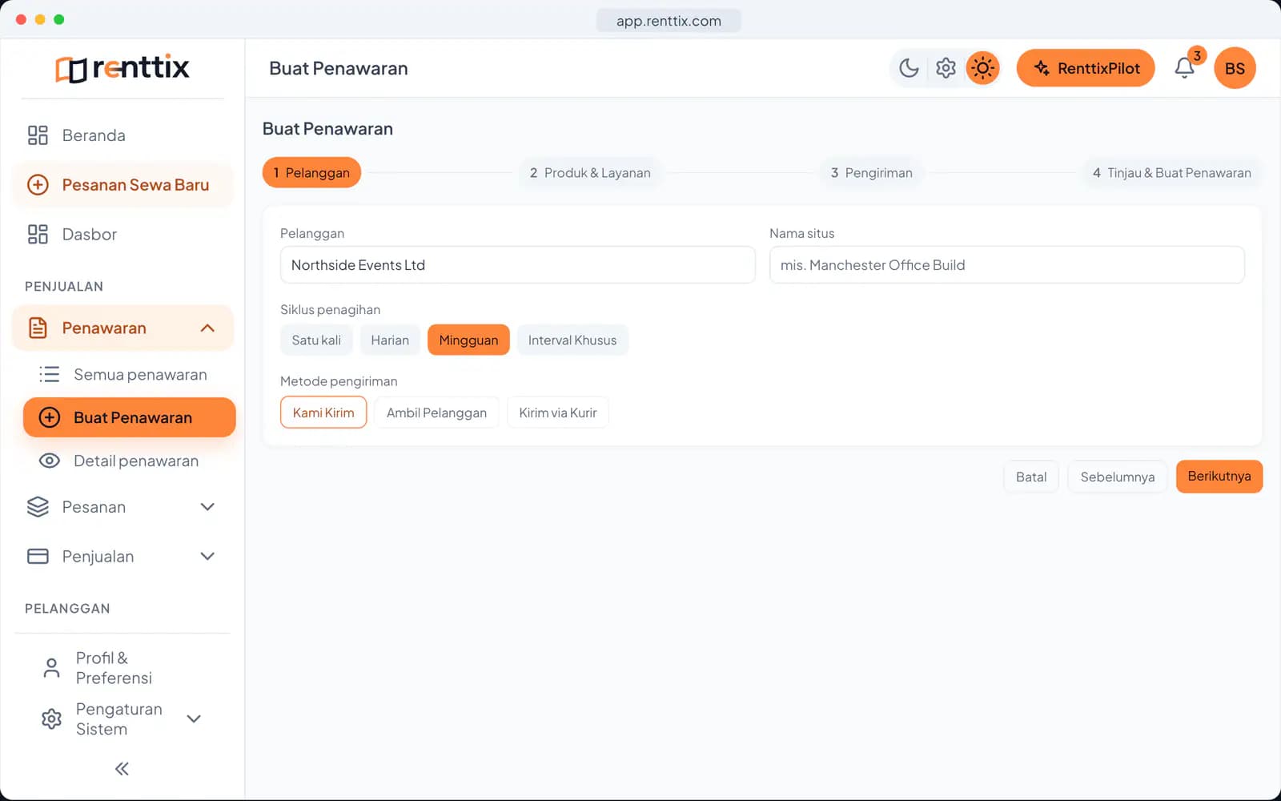1281x801 pixels.
Task: Go to step 1 Pelanggan
Action: click(311, 173)
